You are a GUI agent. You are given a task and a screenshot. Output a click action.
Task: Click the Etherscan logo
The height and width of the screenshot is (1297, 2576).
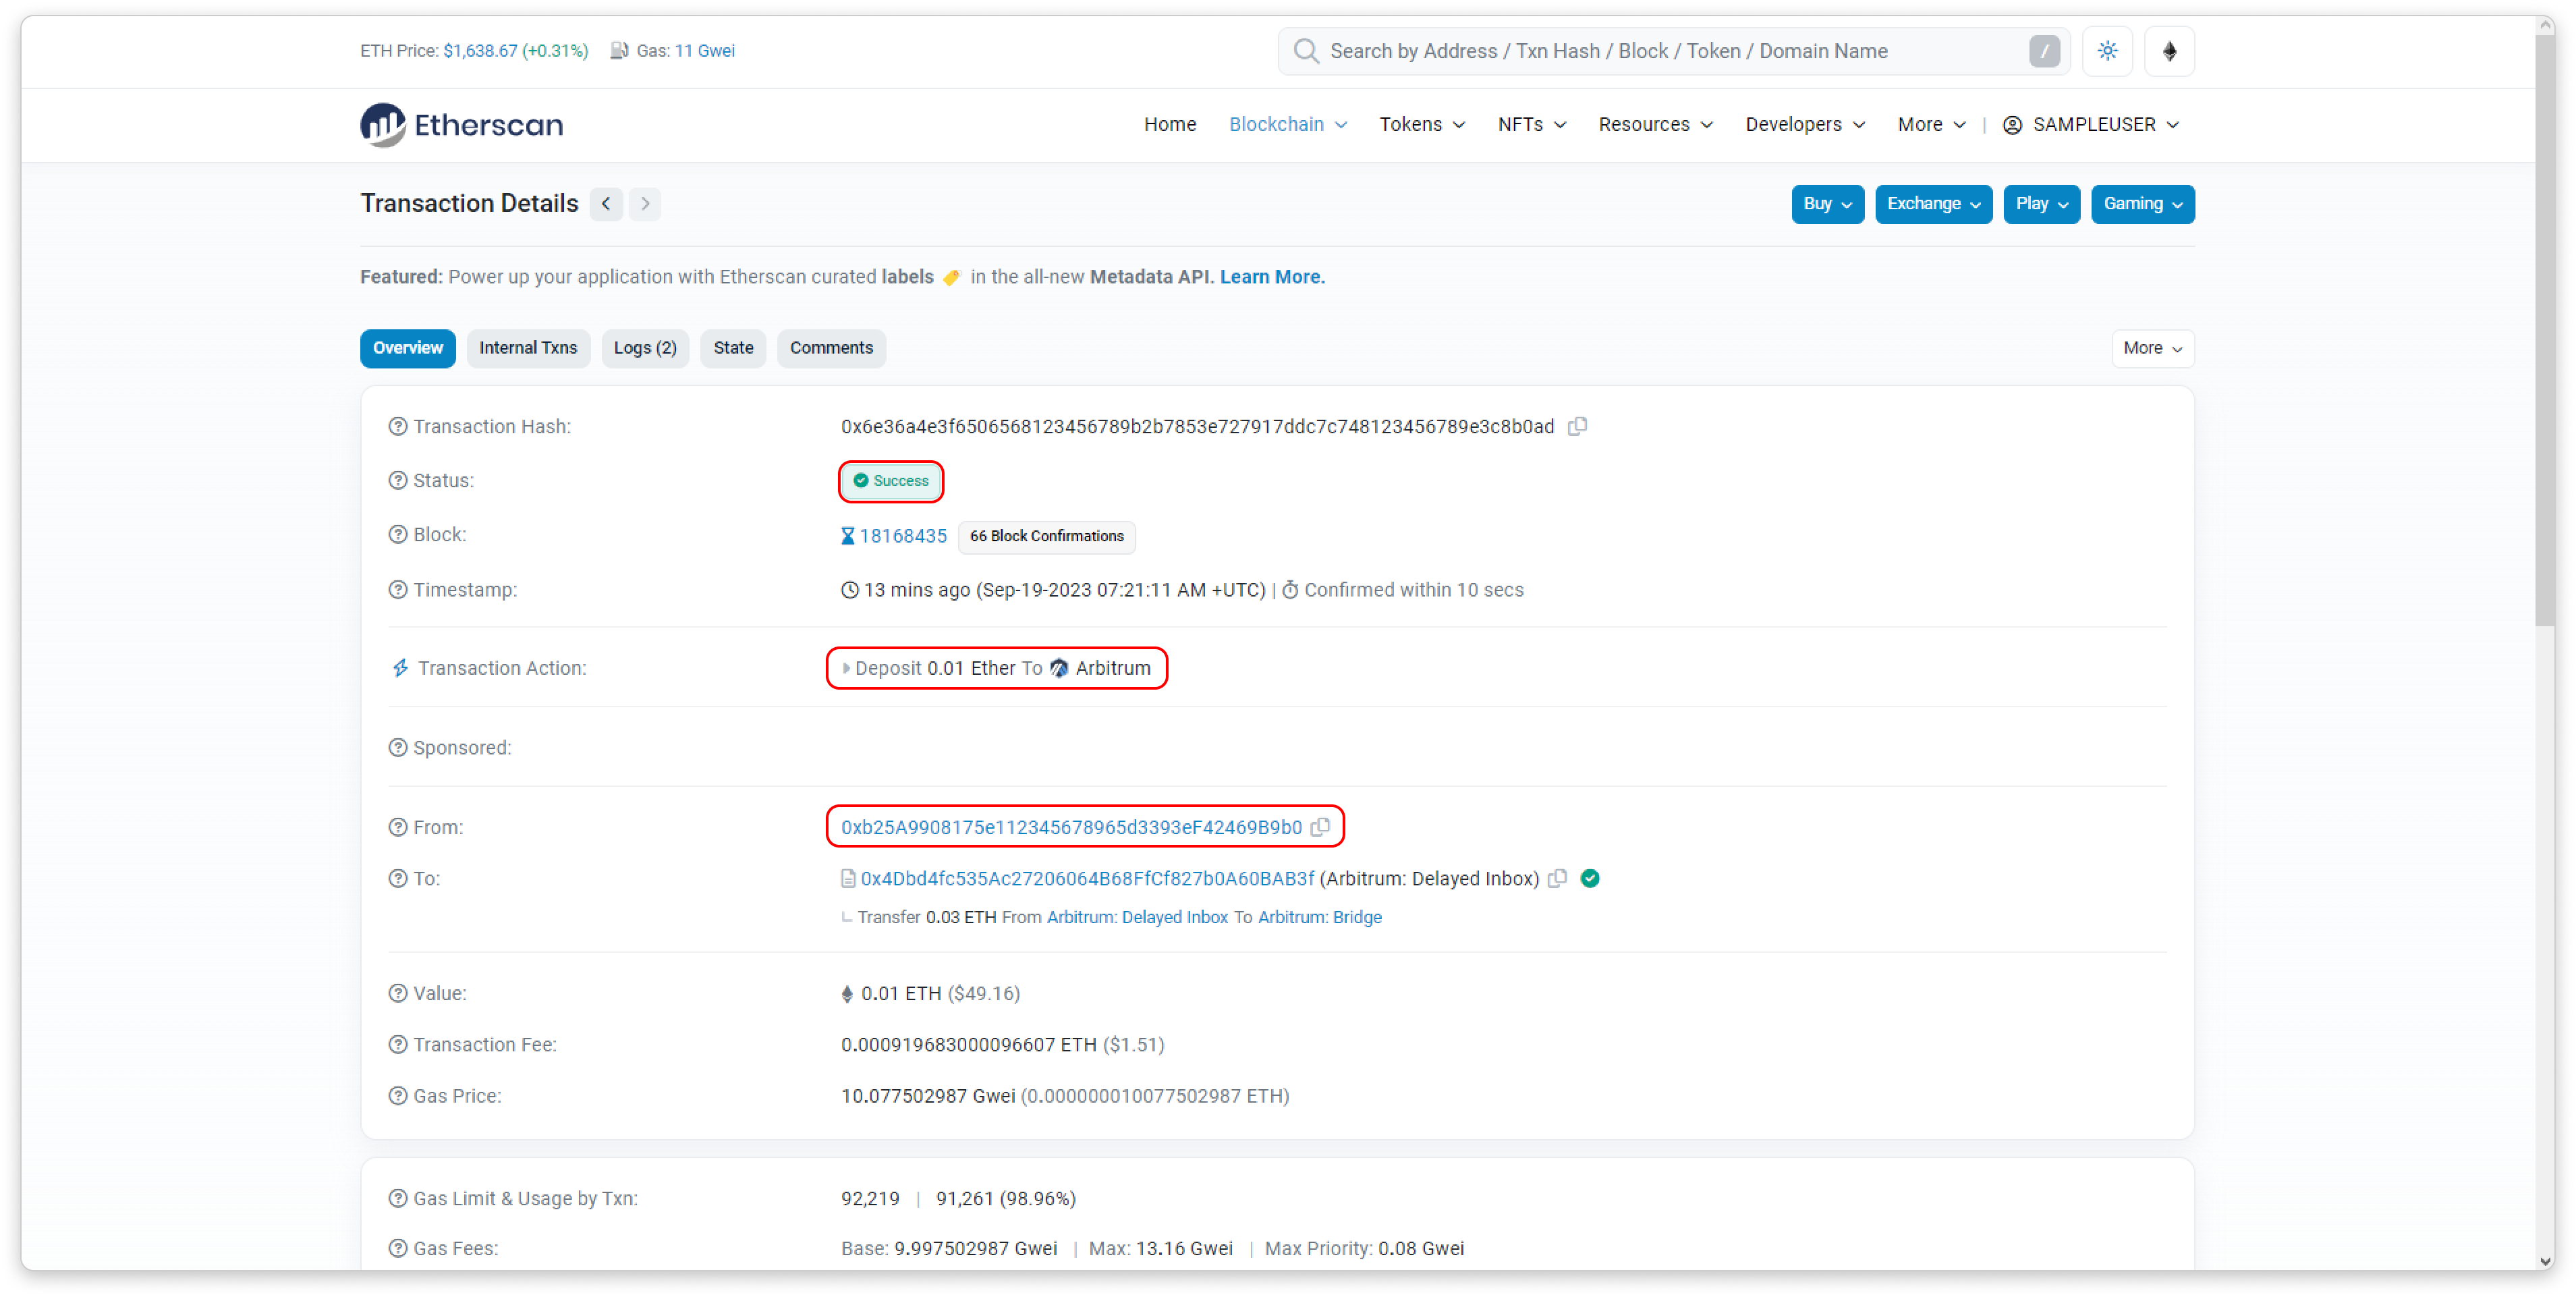[x=462, y=125]
